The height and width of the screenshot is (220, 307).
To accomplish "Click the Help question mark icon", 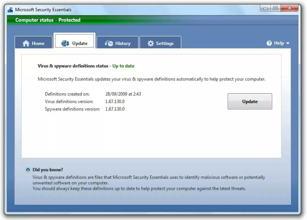I will pos(269,43).
